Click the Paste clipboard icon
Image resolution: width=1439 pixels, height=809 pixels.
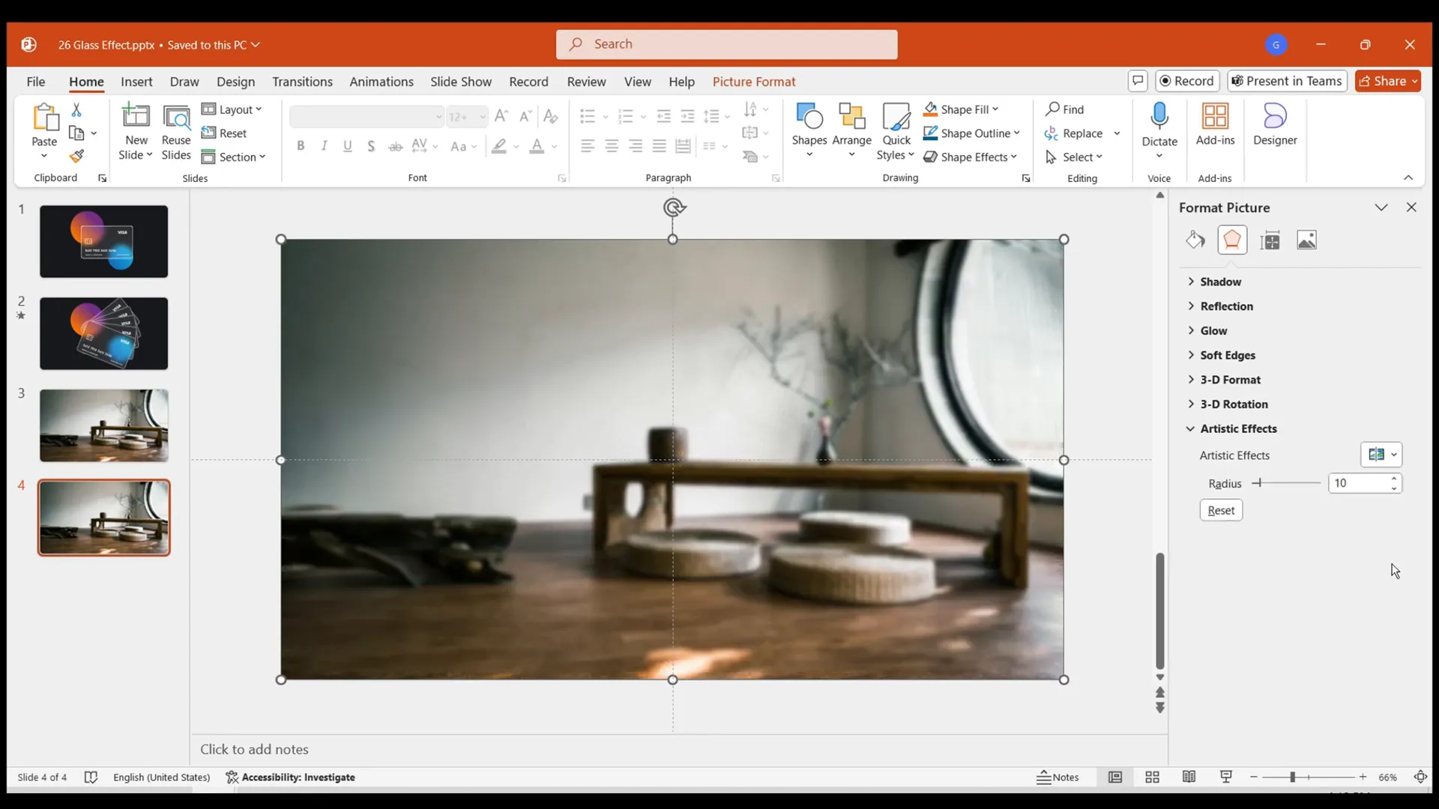pyautogui.click(x=44, y=118)
